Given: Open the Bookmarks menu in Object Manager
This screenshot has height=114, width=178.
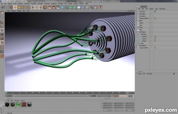Looking at the screenshot, I should [x=163, y=9].
